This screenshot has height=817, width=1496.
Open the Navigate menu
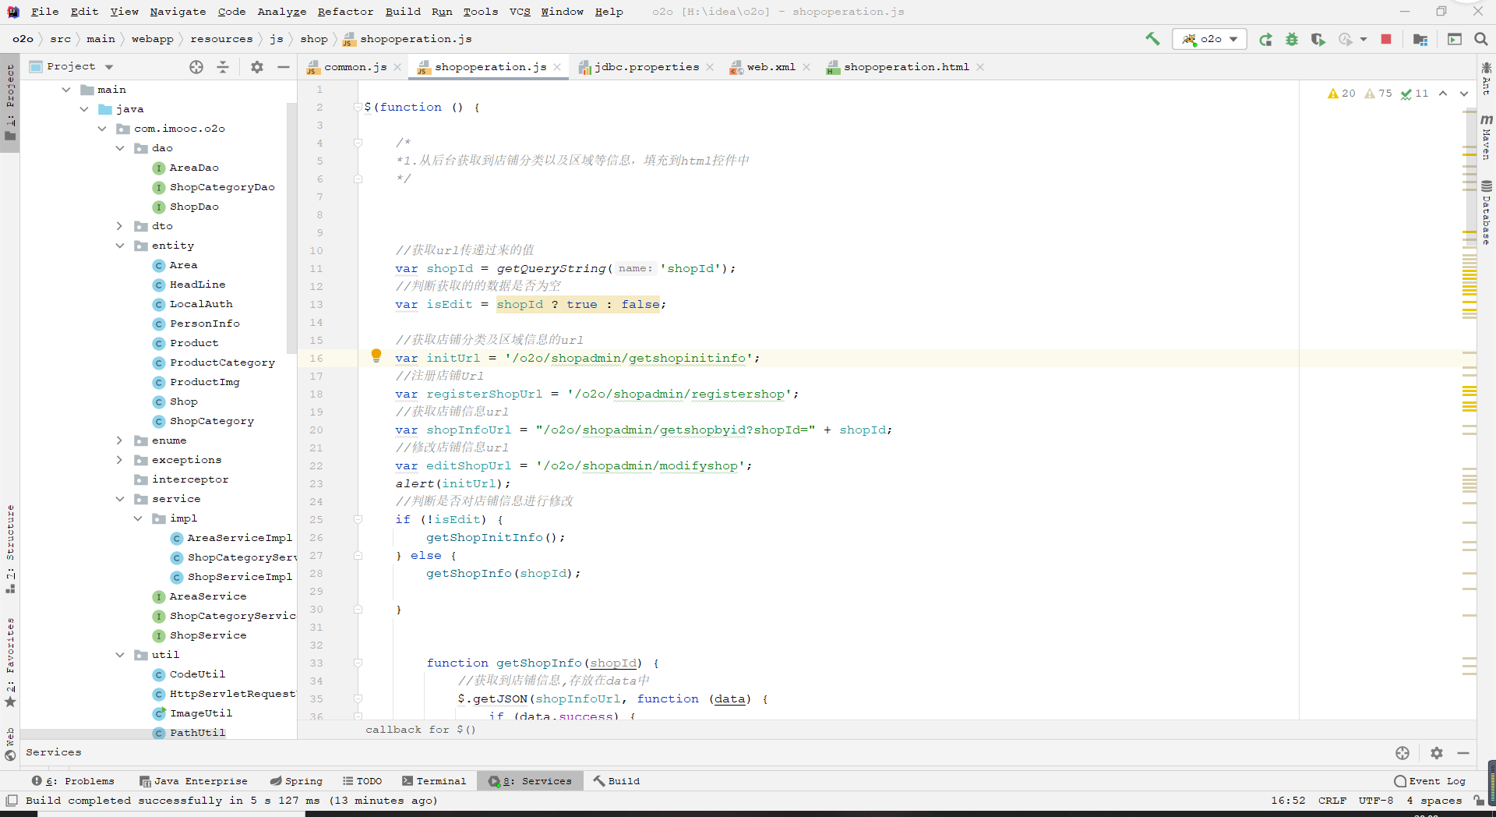point(178,12)
